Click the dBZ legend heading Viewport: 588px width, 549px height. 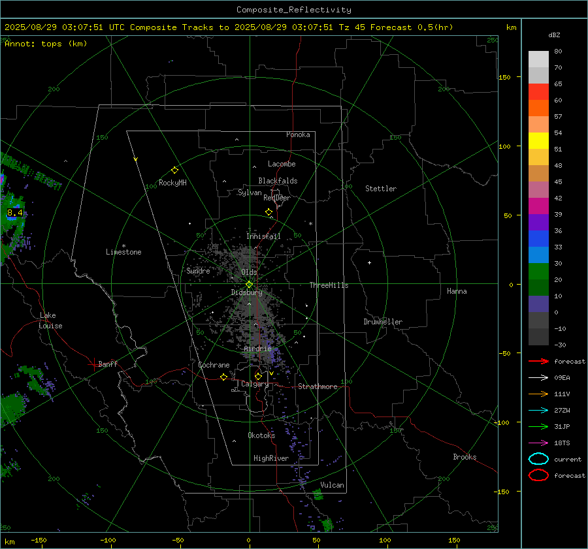554,35
